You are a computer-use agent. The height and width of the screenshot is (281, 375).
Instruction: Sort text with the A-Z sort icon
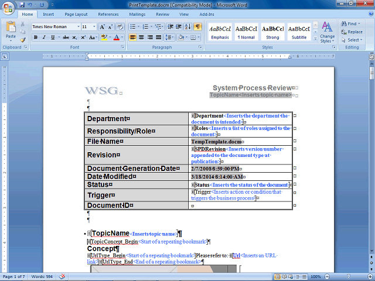pyautogui.click(x=187, y=26)
